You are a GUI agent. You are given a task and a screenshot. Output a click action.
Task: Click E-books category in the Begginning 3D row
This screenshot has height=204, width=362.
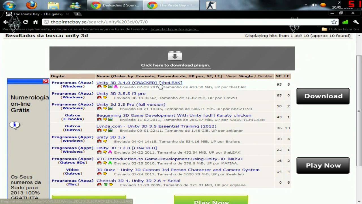click(72, 119)
